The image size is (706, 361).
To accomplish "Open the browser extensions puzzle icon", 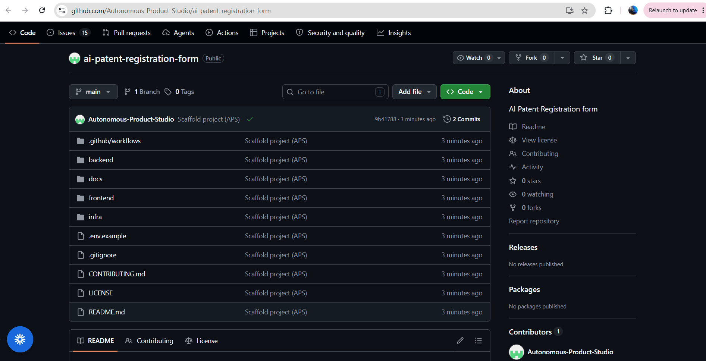I will 608,10.
